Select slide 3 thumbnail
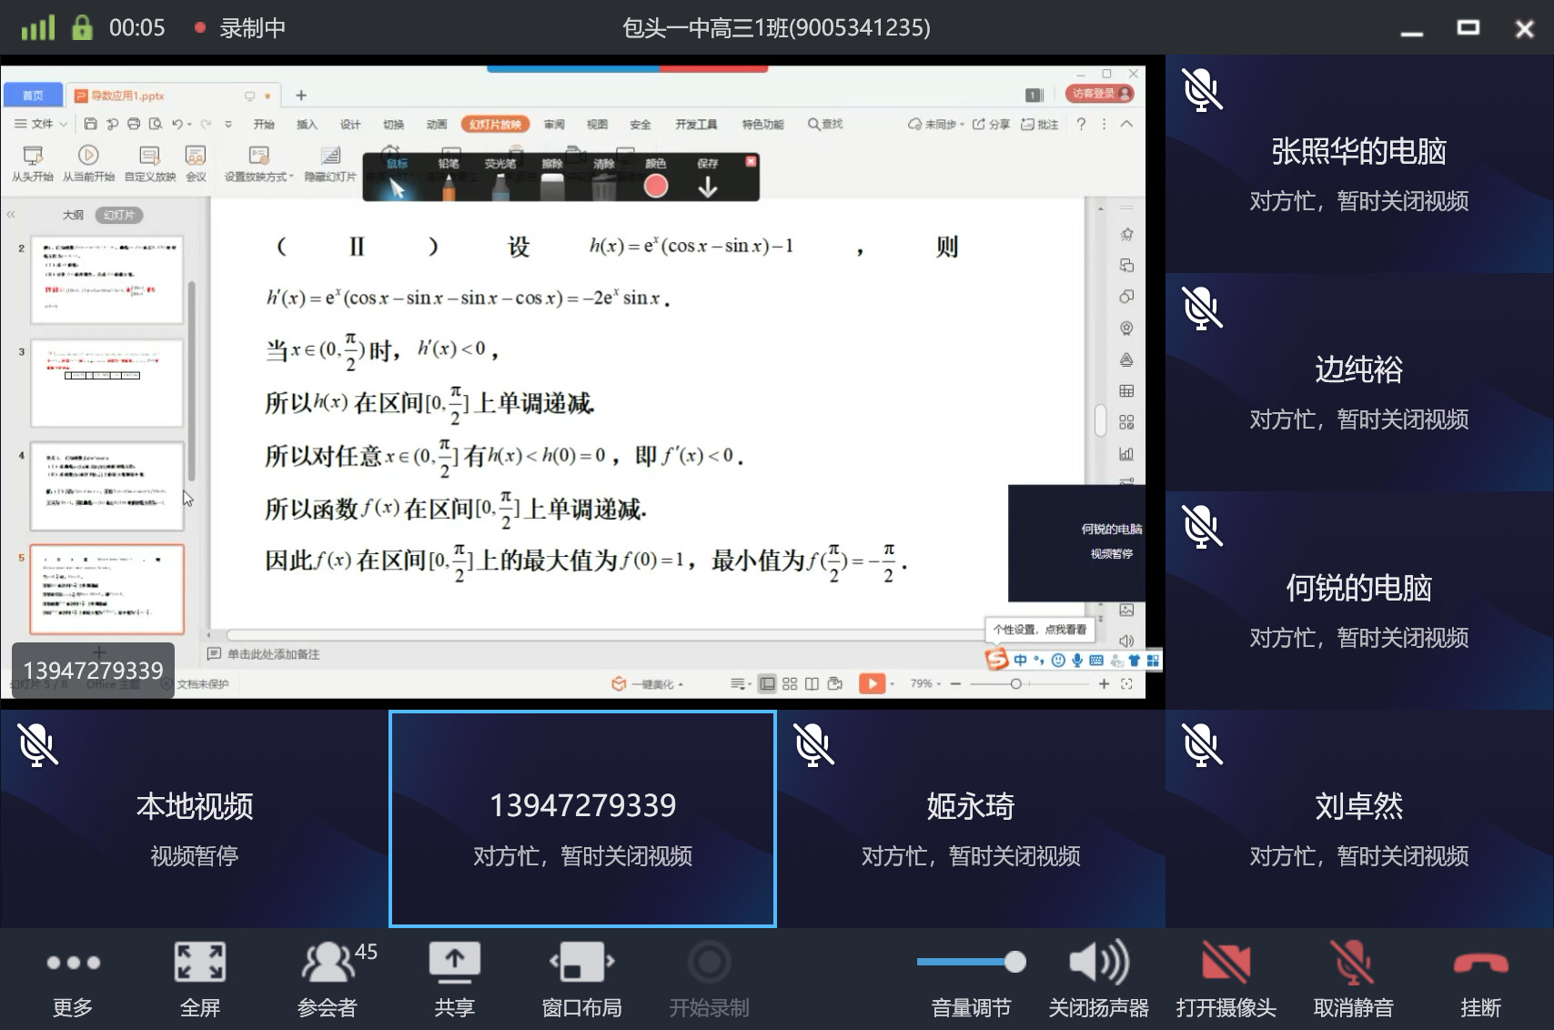1554x1030 pixels. coord(107,383)
